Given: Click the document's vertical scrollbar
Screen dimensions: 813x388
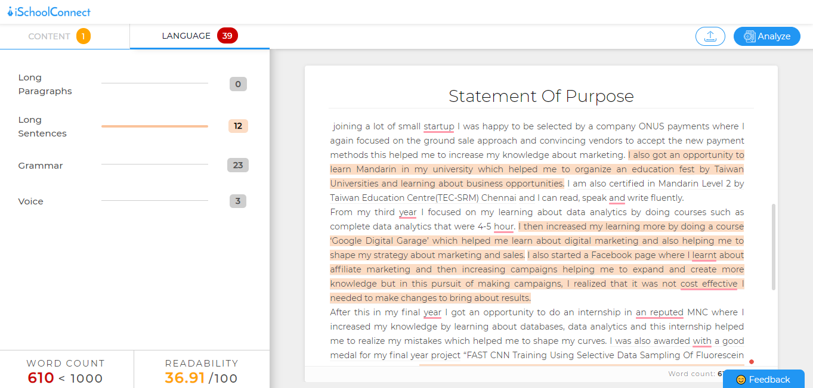Looking at the screenshot, I should click(774, 247).
